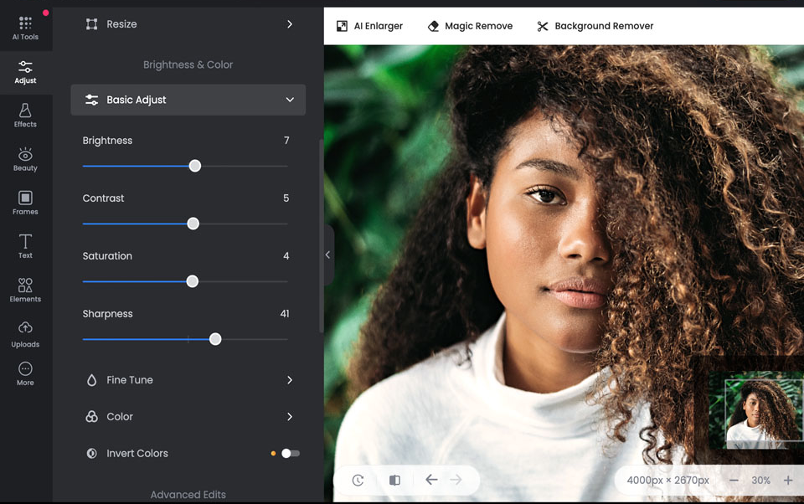Click the Background Remover scissors icon
The image size is (804, 504).
(543, 26)
